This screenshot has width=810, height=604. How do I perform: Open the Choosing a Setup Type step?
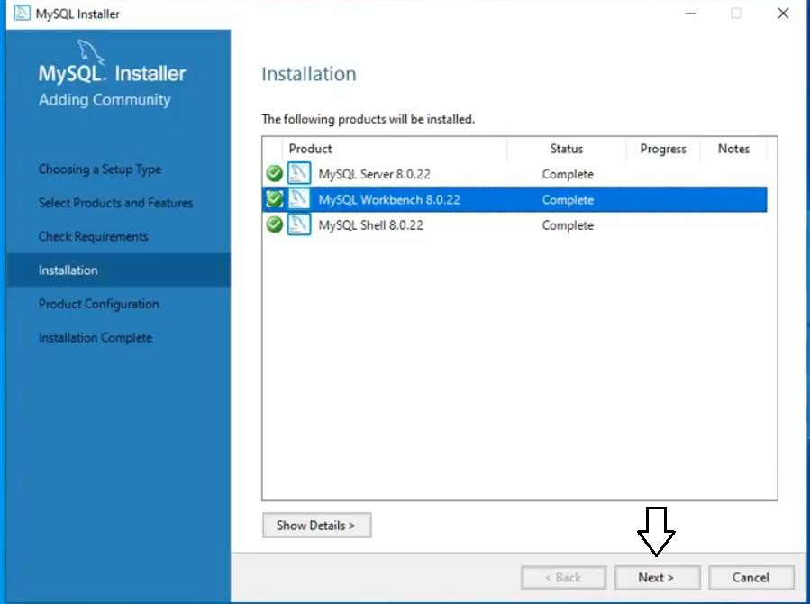coord(100,169)
